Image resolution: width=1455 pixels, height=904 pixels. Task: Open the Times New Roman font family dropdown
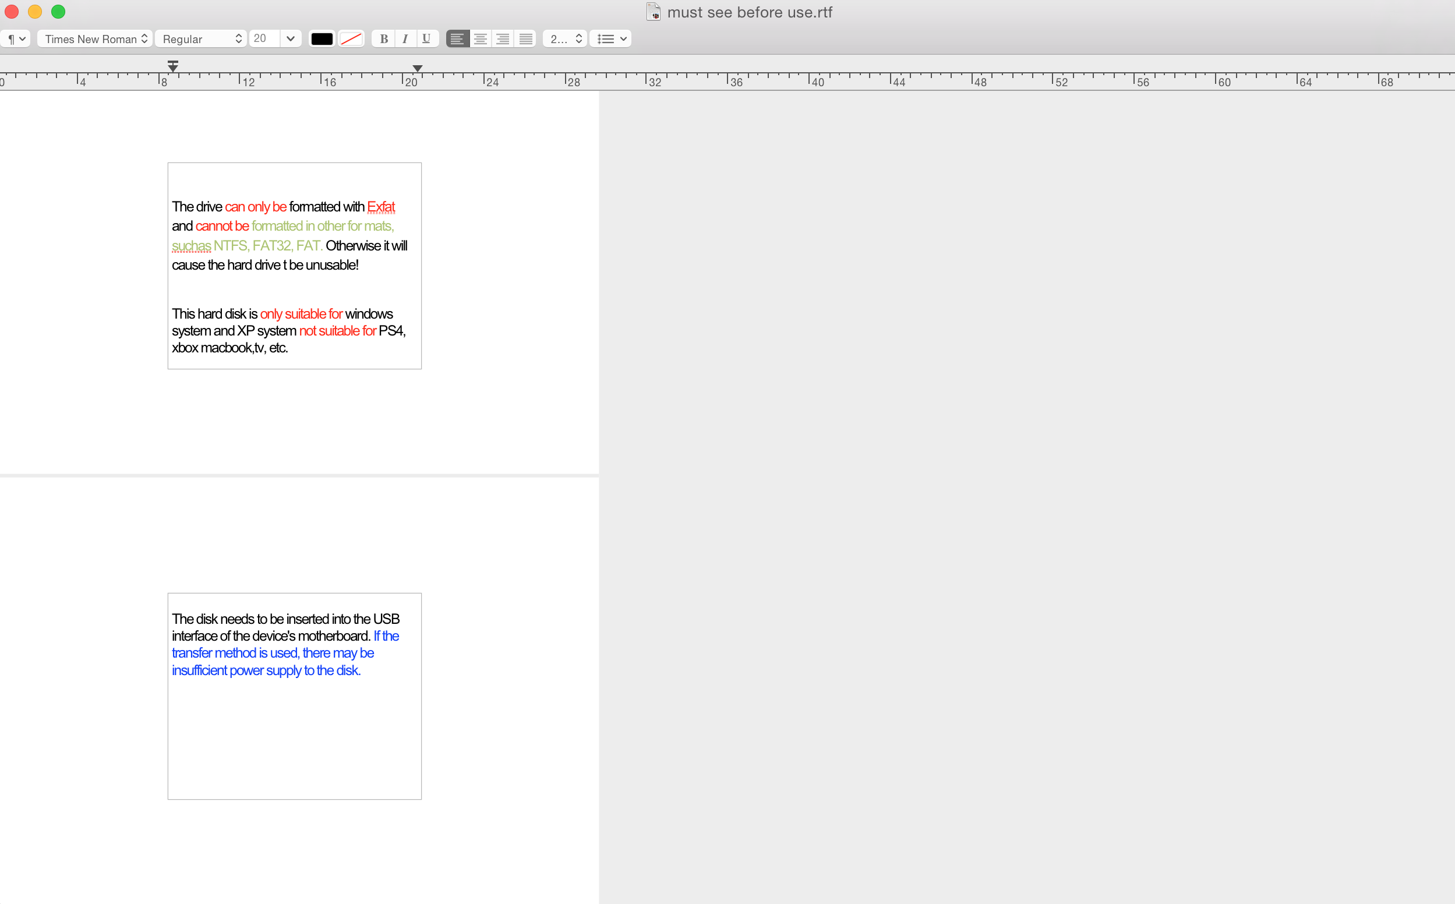pyautogui.click(x=95, y=39)
